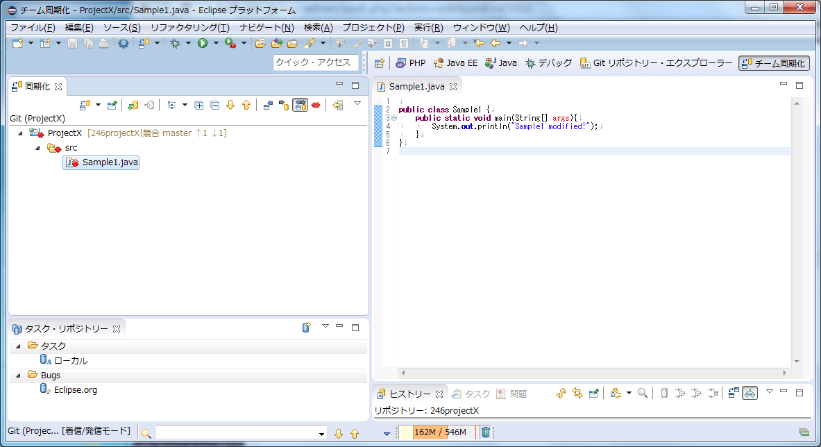Open the bottom search combo box dropdown

321,434
